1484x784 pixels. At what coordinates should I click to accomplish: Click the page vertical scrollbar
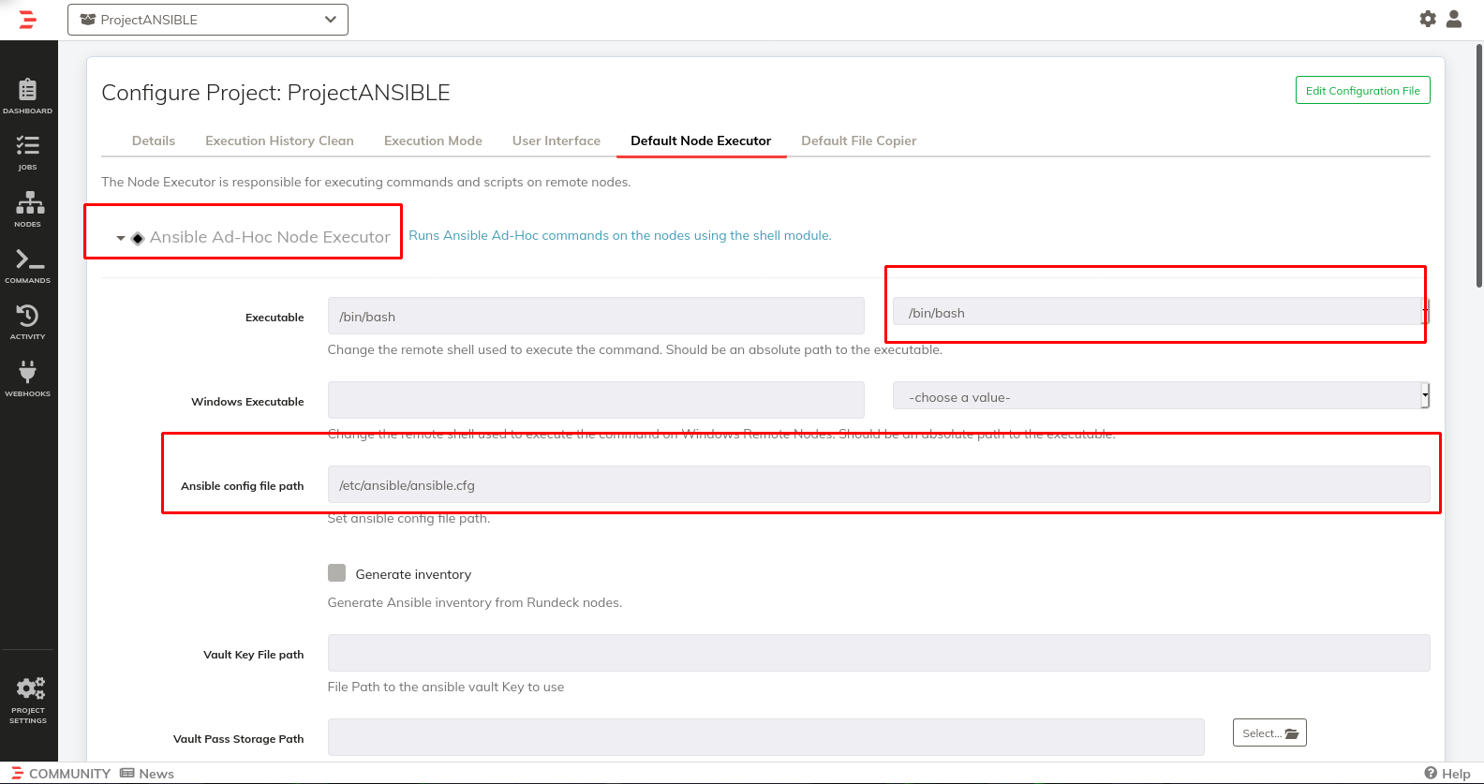(x=1479, y=165)
